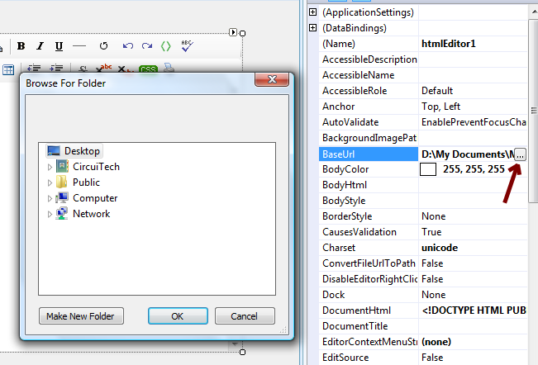The height and width of the screenshot is (365, 538).
Task: Print the document using the printer icon
Action: tap(169, 68)
